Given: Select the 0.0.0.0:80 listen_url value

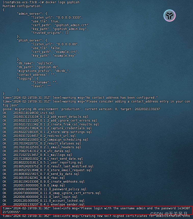Looking at the screenshot, I should pyautogui.click(x=67, y=44).
